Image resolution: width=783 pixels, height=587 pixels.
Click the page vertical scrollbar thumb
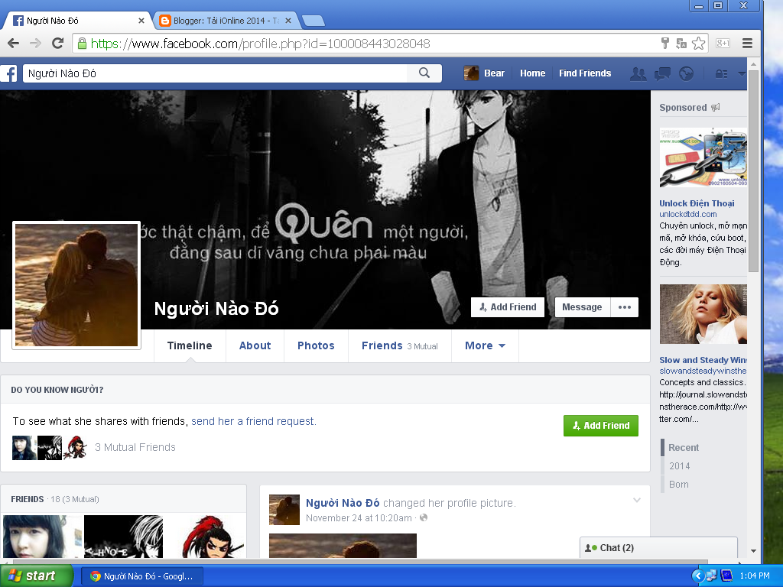(753, 171)
